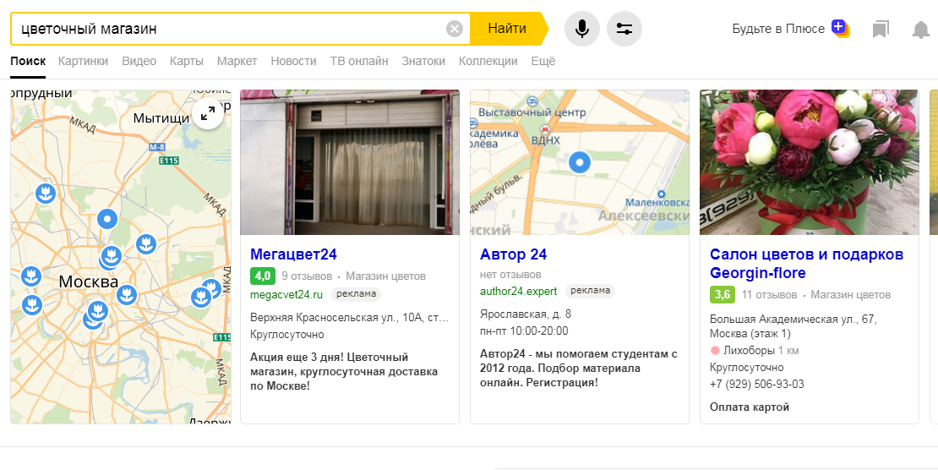Open the Маркет tab
The image size is (938, 470).
point(237,61)
